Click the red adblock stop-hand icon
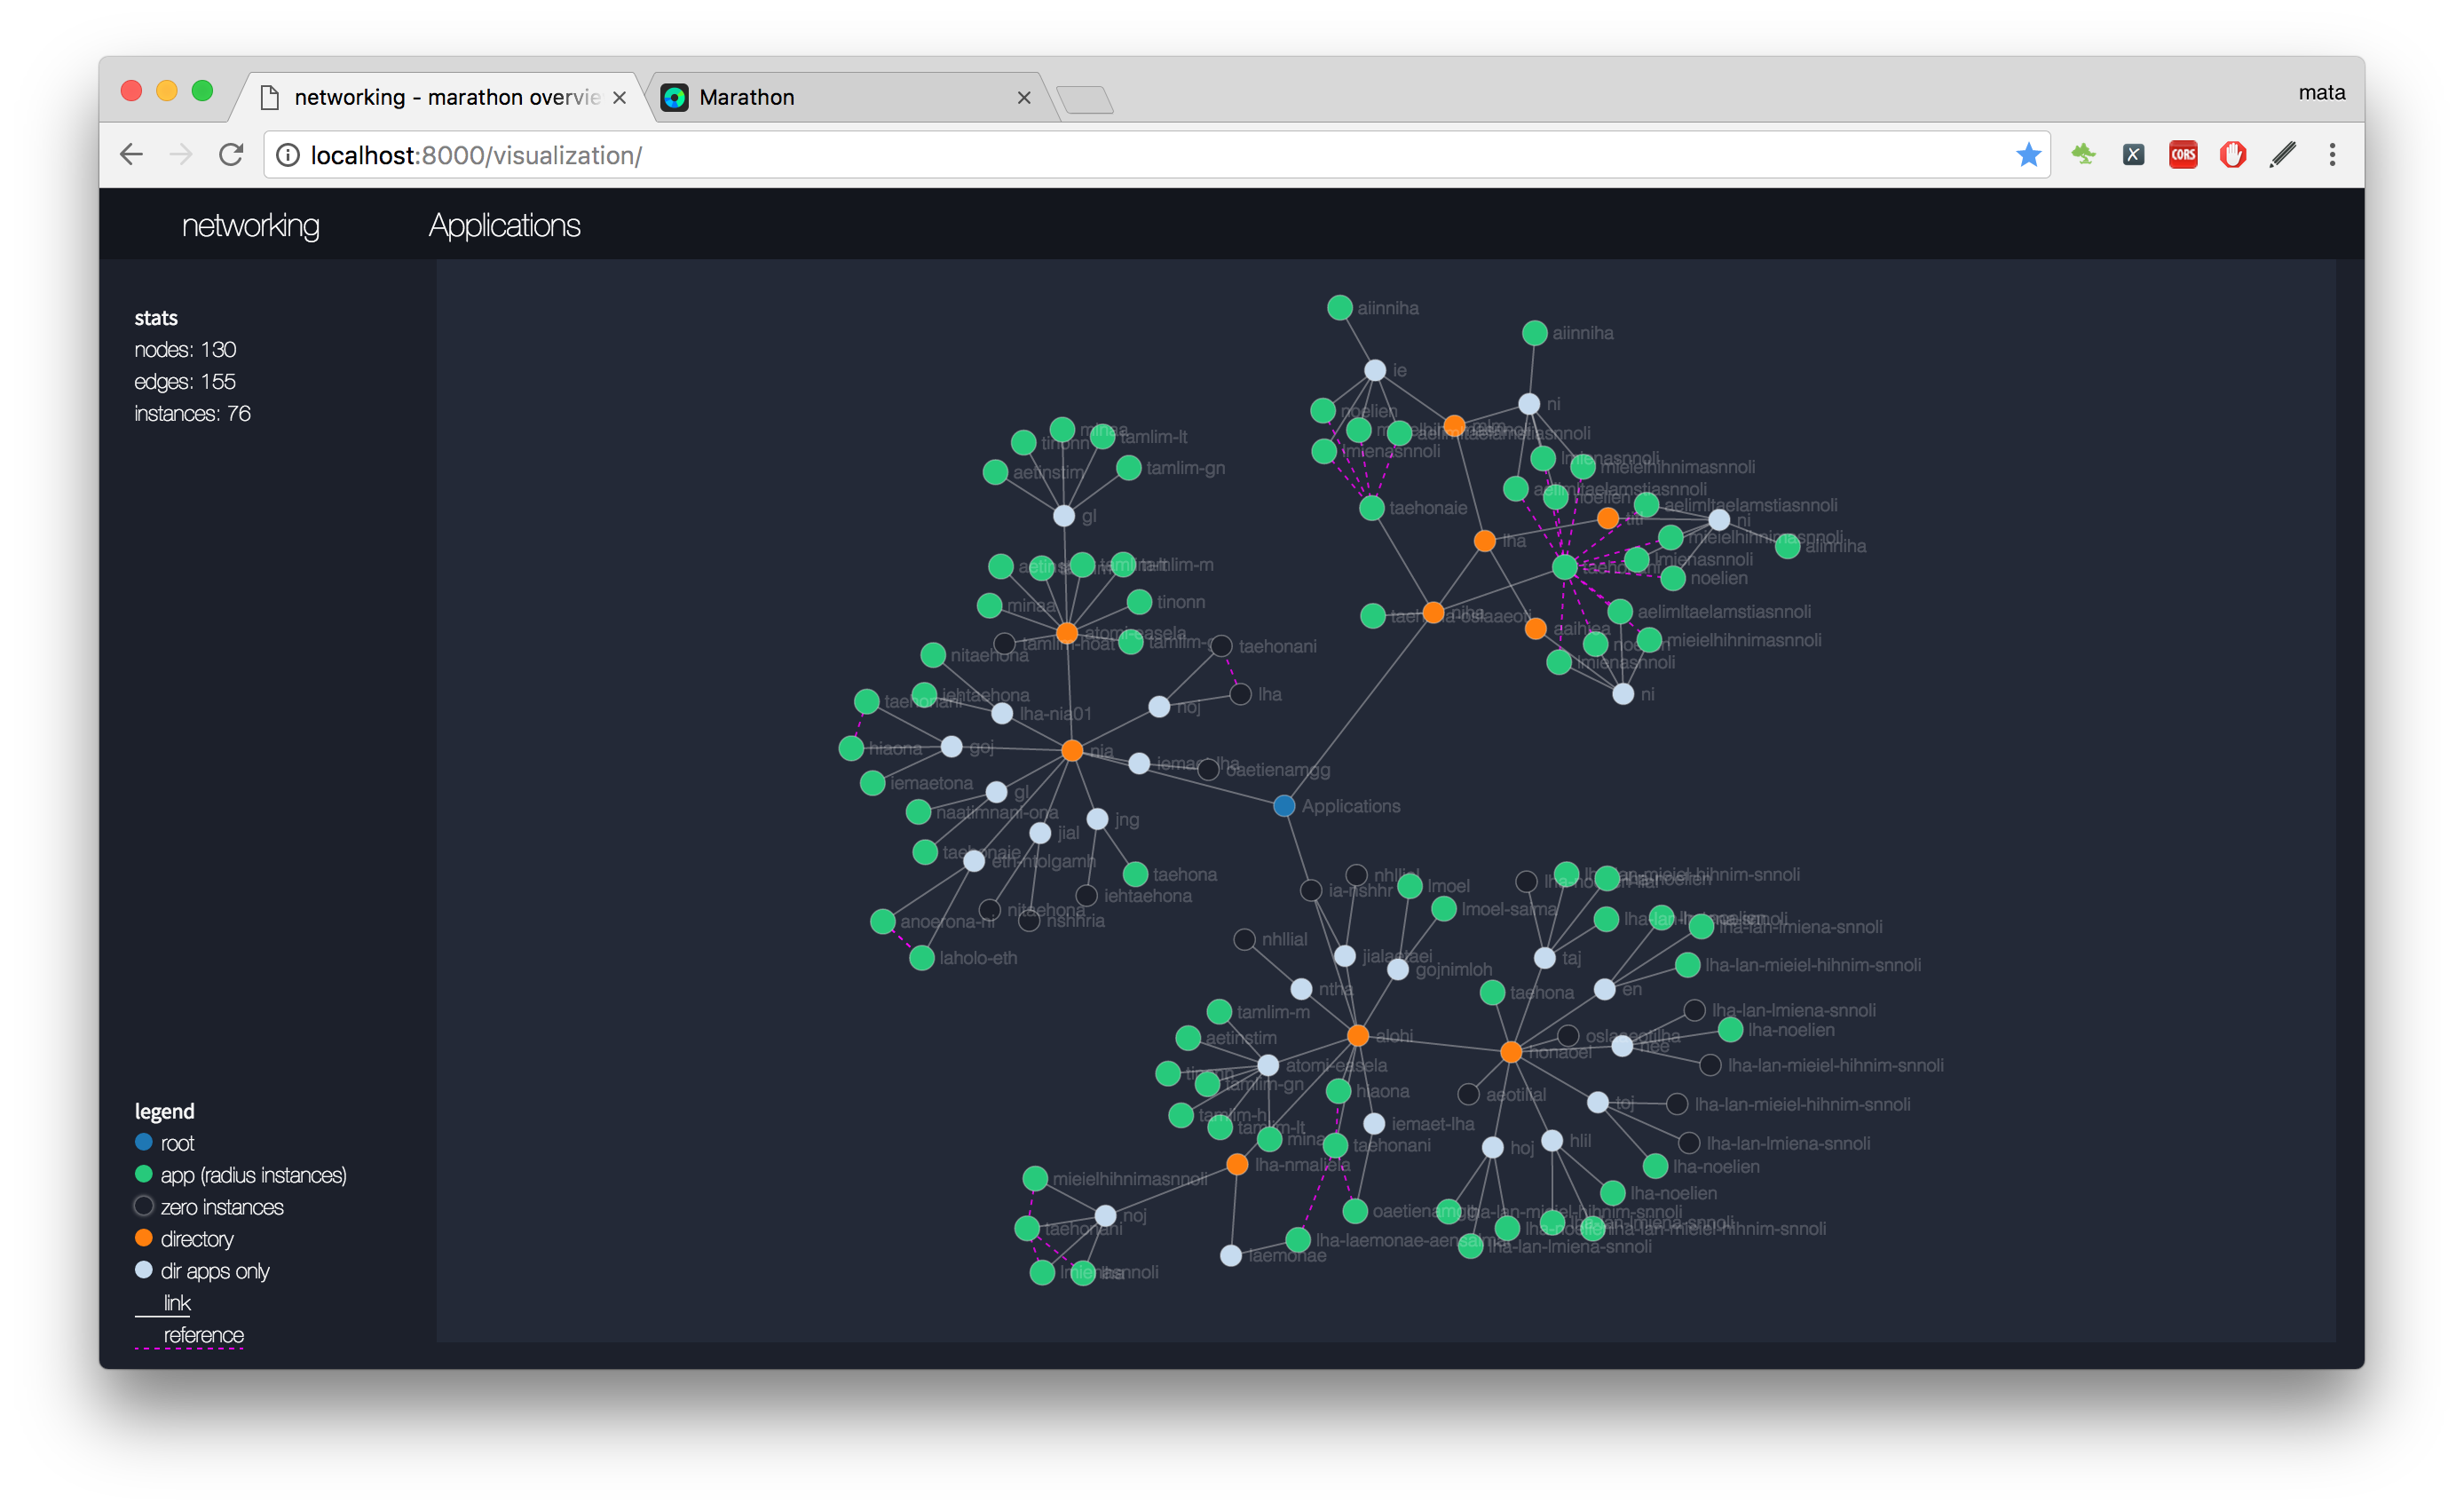 [x=2232, y=155]
